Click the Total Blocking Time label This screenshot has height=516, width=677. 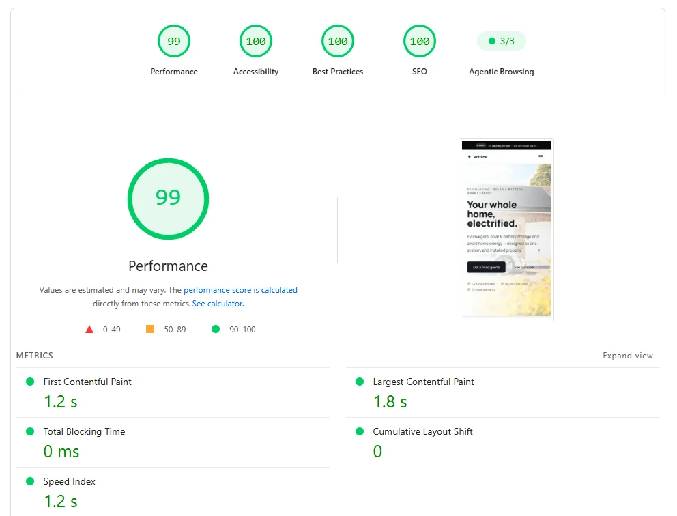pyautogui.click(x=84, y=431)
